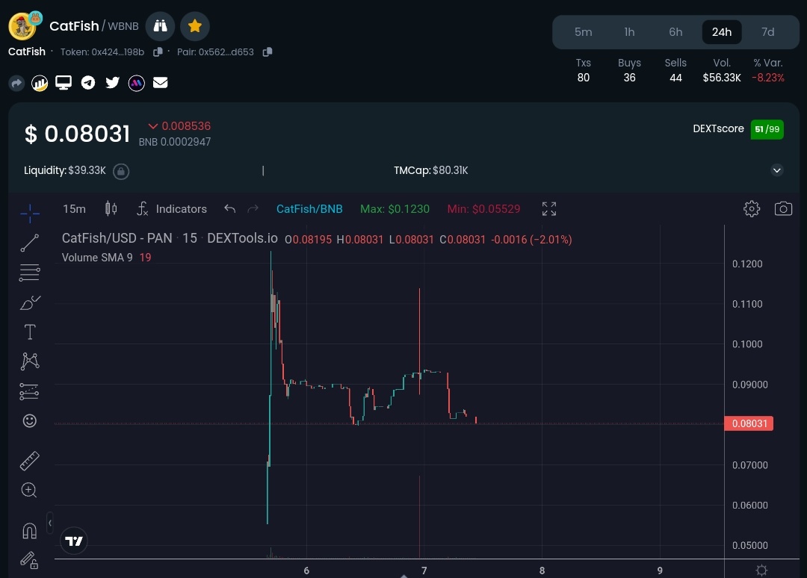Collapse the drawing toolbar handle

[x=50, y=523]
